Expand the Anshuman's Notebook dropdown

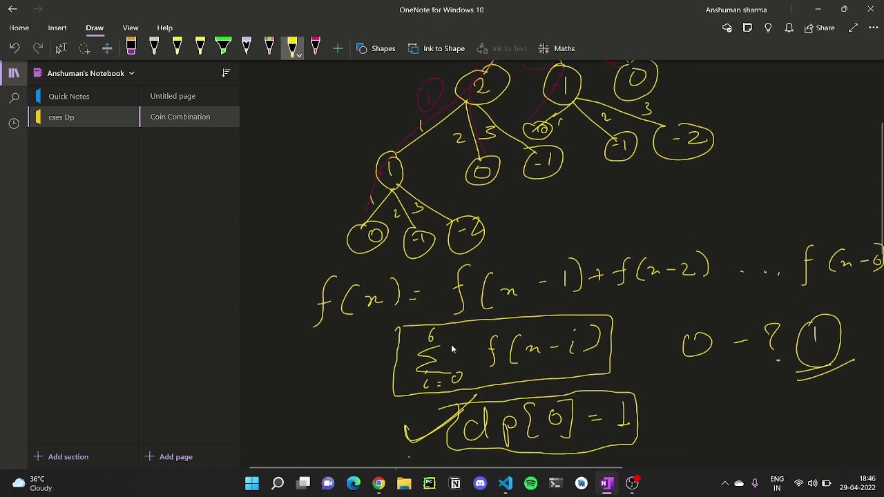pyautogui.click(x=131, y=73)
